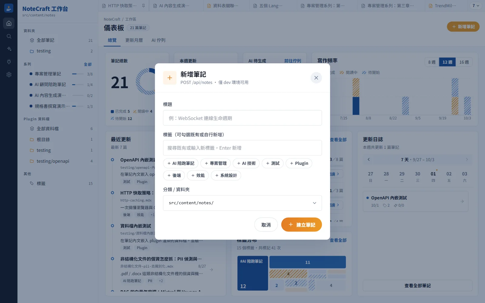
Task: Toggle the 系統設計 tag chip
Action: click(x=226, y=175)
